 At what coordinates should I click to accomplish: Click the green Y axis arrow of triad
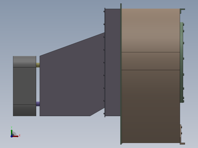pyautogui.click(x=12, y=132)
